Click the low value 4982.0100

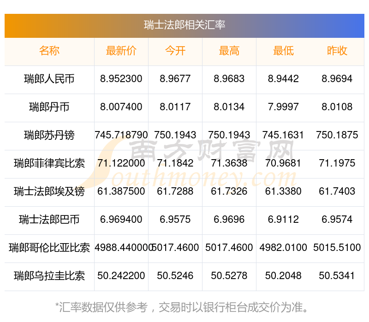(283, 247)
